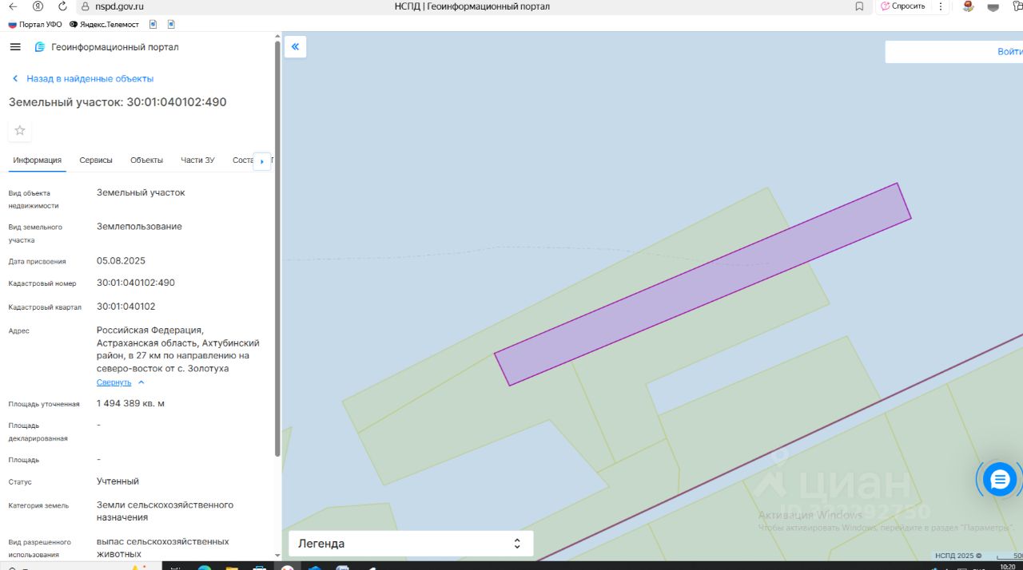Screen dimensions: 1023x570
Task: Click the Земли сельскохозяйственного назначения text
Action: (165, 511)
